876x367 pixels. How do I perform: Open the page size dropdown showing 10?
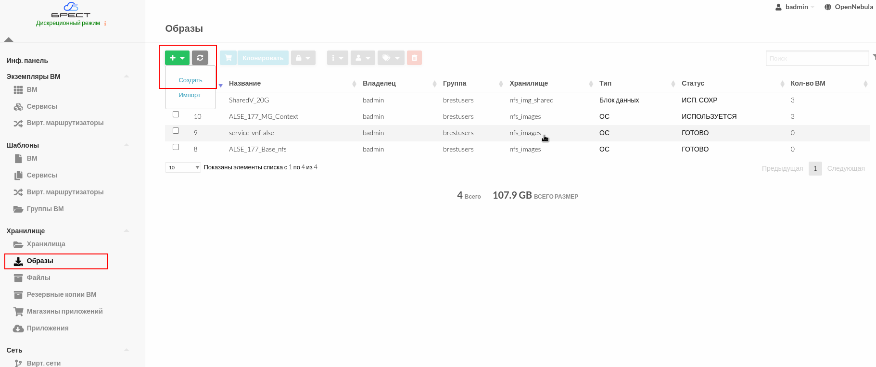click(183, 167)
